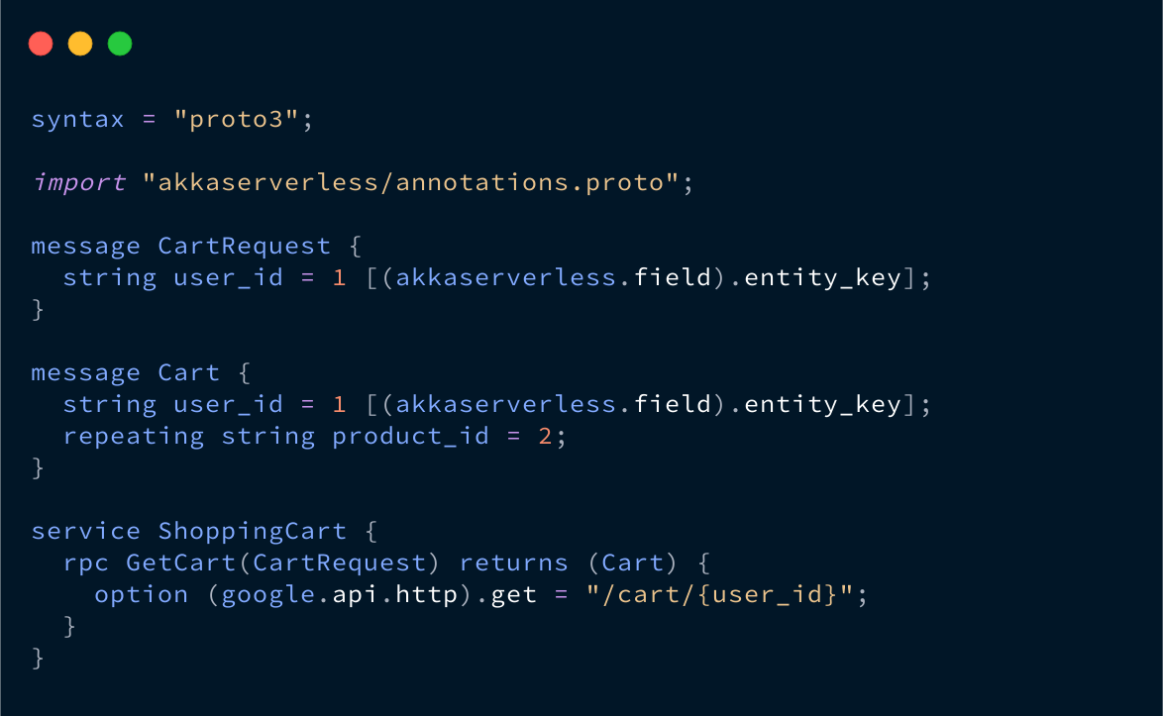This screenshot has height=716, width=1163.
Task: Click the CartRequest message name
Action: (x=244, y=246)
